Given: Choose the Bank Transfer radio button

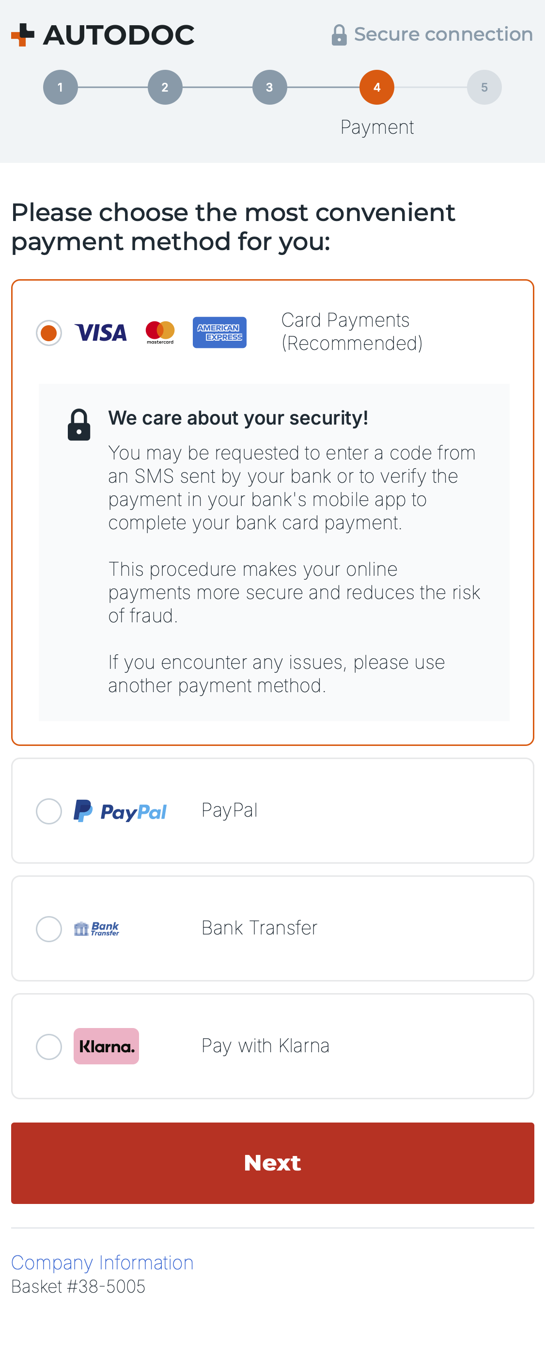Looking at the screenshot, I should click(49, 929).
